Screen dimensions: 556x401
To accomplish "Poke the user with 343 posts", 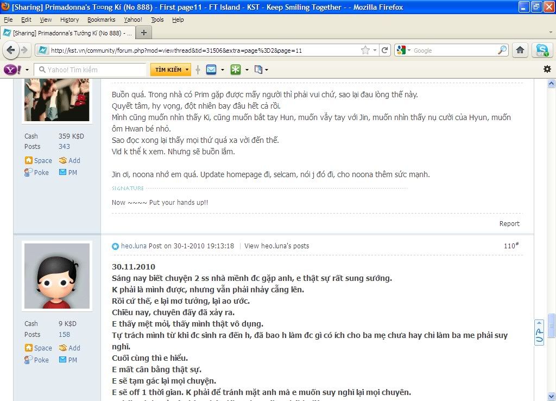I will pos(36,172).
